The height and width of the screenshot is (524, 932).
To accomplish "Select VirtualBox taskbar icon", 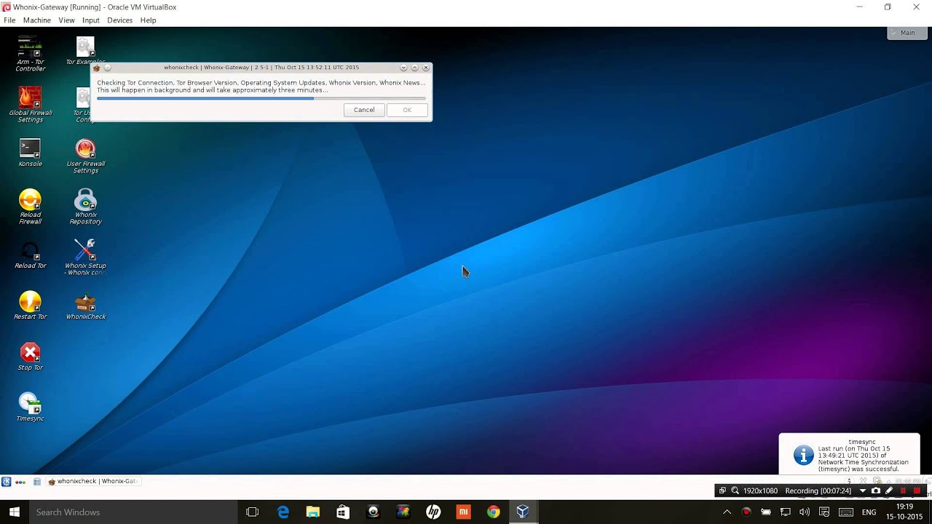I will [x=523, y=512].
